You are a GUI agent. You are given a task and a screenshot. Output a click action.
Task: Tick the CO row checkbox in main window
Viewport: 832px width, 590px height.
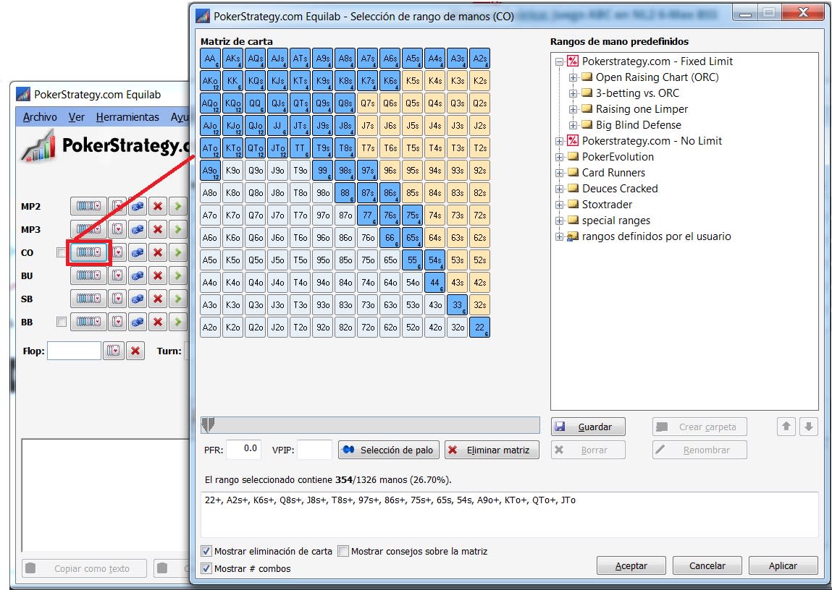click(x=62, y=252)
